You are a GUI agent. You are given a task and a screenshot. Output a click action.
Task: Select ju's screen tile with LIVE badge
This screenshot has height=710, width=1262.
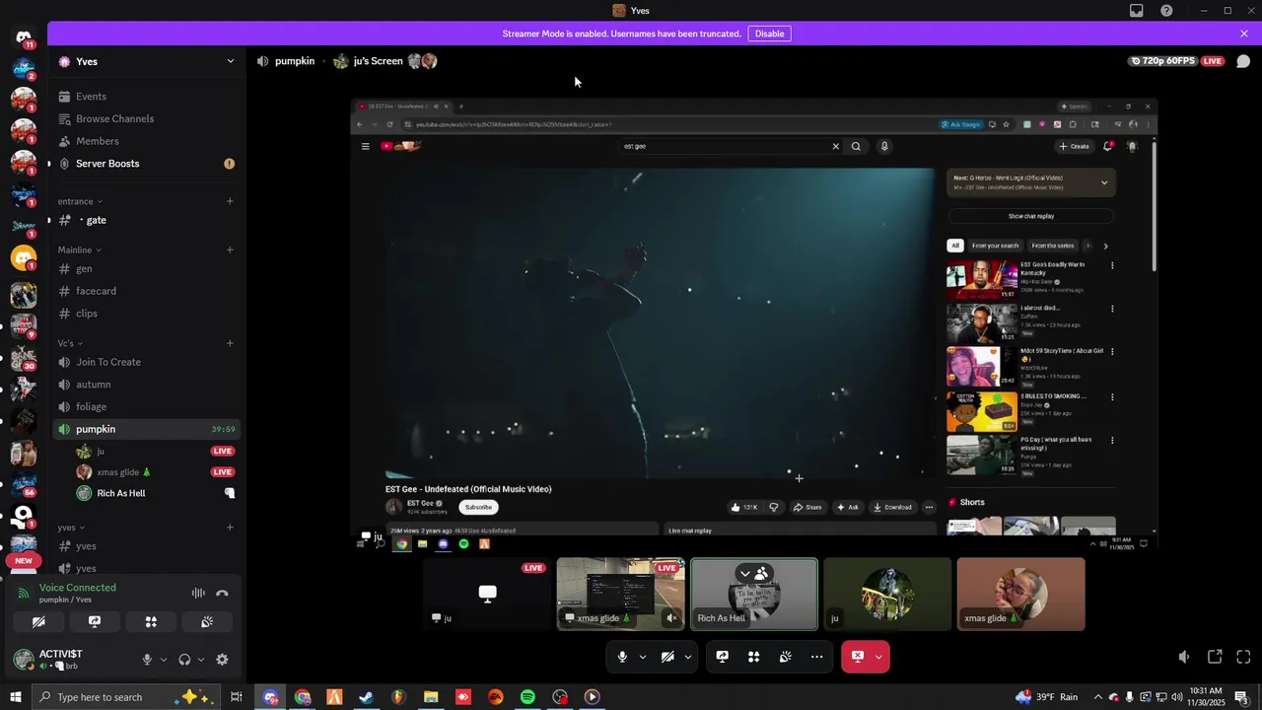[487, 594]
